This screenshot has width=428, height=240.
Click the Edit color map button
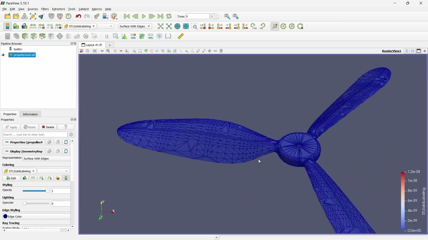click(x=11, y=178)
